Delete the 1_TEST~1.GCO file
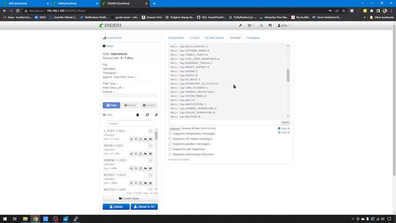This screenshot has height=223, width=396. tap(140, 139)
